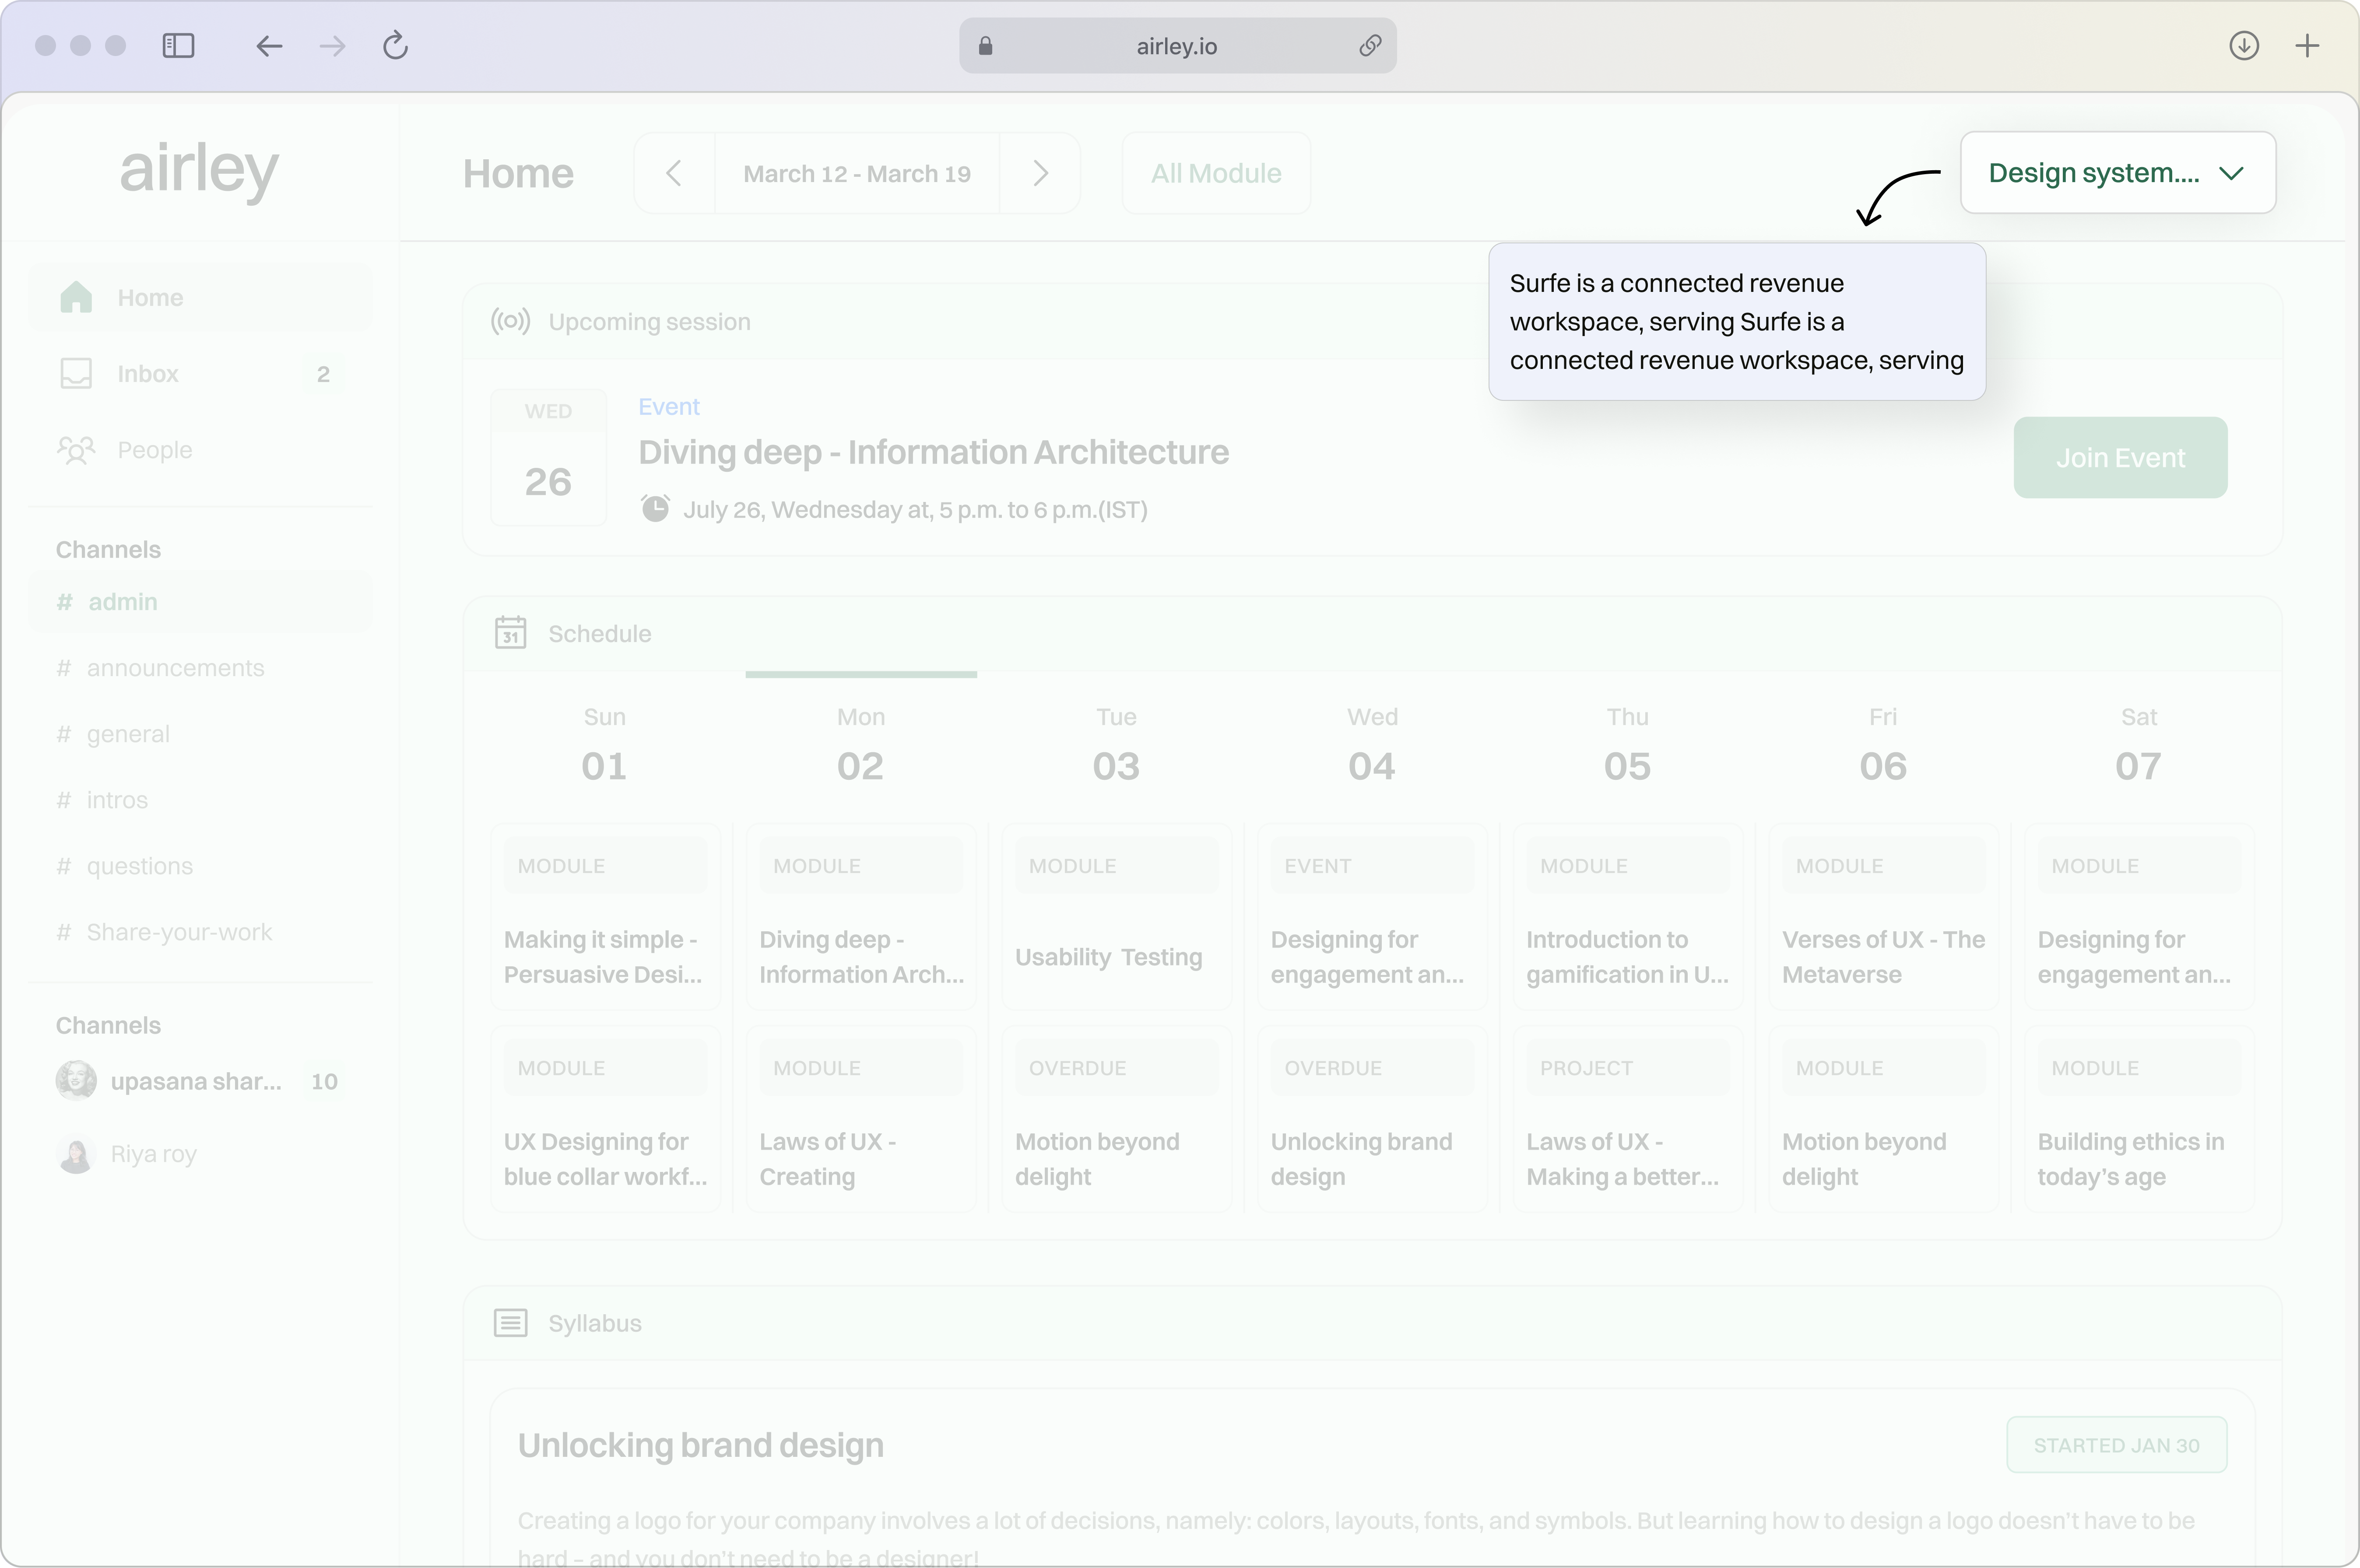Open chat with Riya roy
This screenshot has width=2360, height=1568.
click(200, 1154)
